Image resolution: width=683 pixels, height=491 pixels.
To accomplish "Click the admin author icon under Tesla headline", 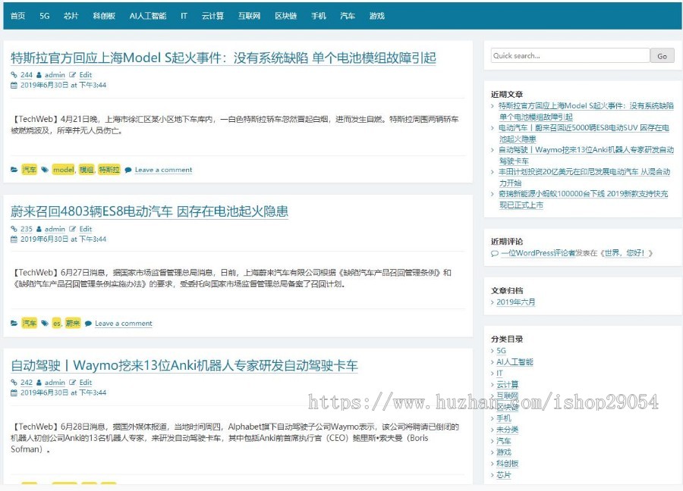I will tap(39, 75).
